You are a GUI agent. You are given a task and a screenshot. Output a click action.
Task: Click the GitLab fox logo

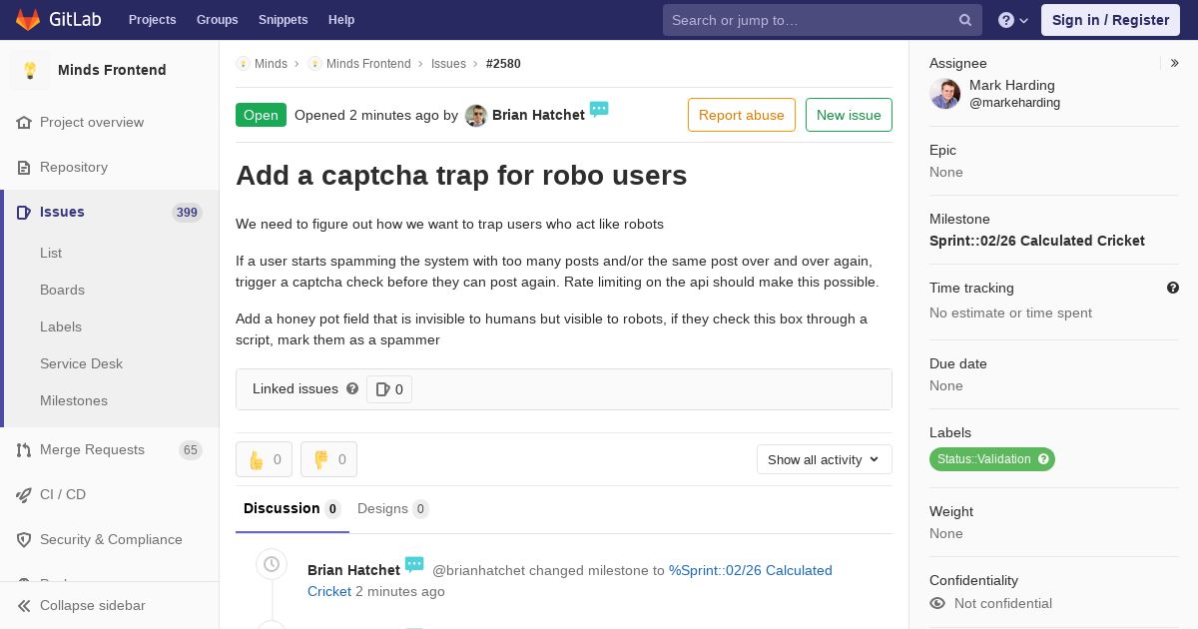point(28,19)
